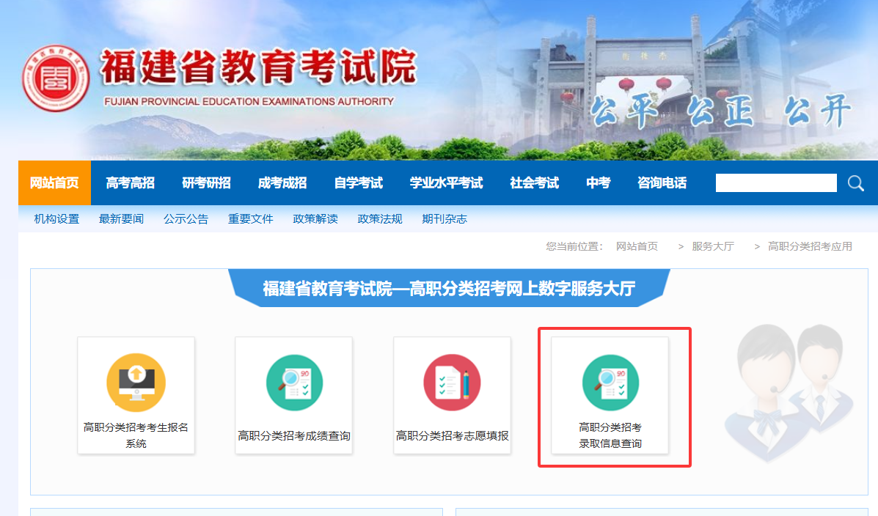Screen dimensions: 878x516
Task: Open the 研考研招 navigation menu
Action: [x=206, y=183]
